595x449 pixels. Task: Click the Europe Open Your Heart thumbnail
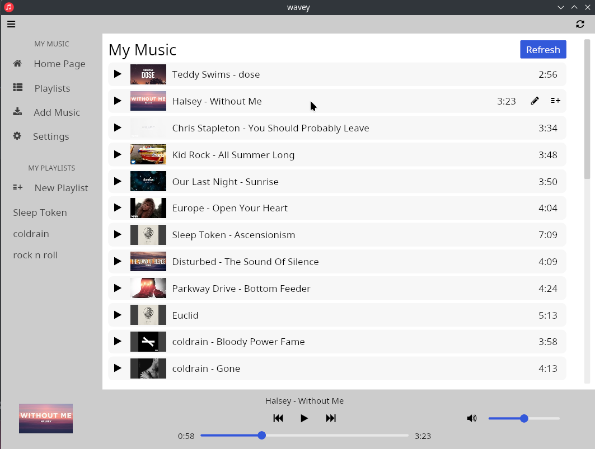148,208
